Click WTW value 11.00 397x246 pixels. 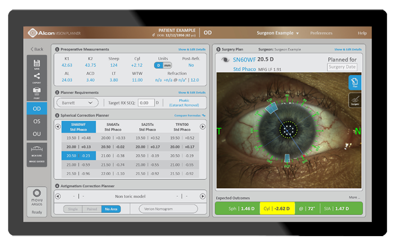(137, 80)
